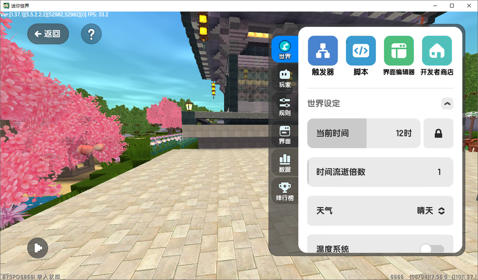The height and width of the screenshot is (280, 478).
Task: Click the 时间流逝倍数 value field
Action: [x=380, y=172]
